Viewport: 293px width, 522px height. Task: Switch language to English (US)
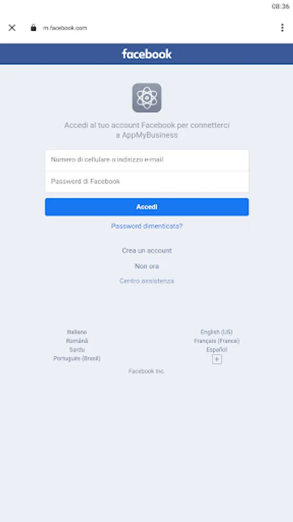[x=217, y=332]
